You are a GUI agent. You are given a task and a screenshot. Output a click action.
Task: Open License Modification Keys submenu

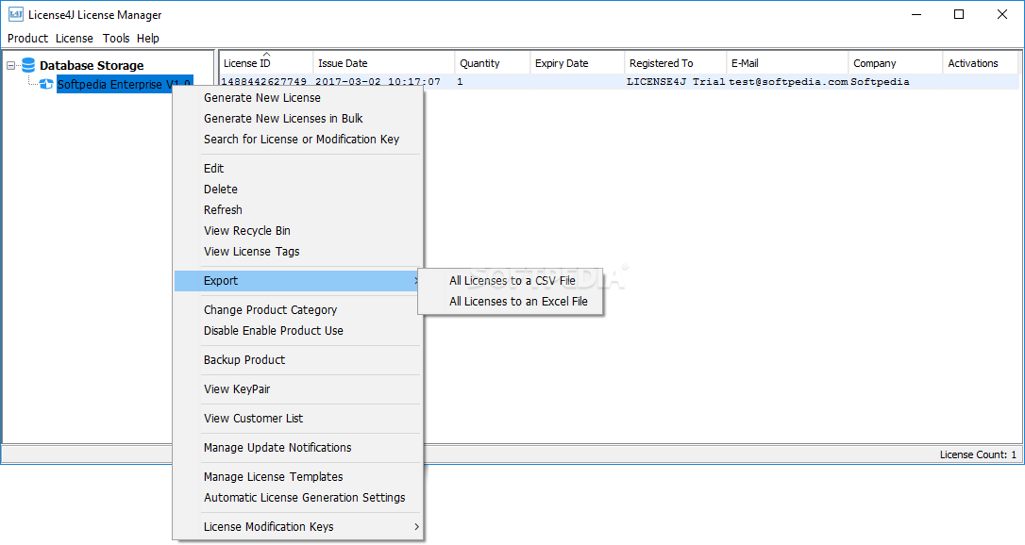click(x=298, y=527)
